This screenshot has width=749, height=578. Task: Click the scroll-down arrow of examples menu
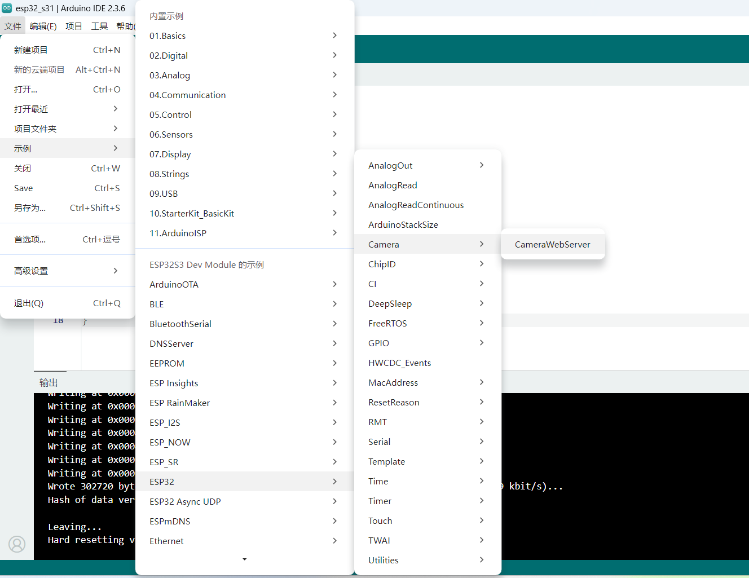point(245,559)
